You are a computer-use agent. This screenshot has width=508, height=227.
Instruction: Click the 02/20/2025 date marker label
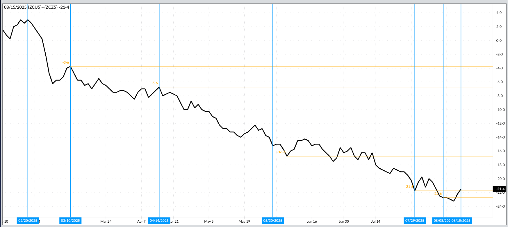(x=28, y=221)
